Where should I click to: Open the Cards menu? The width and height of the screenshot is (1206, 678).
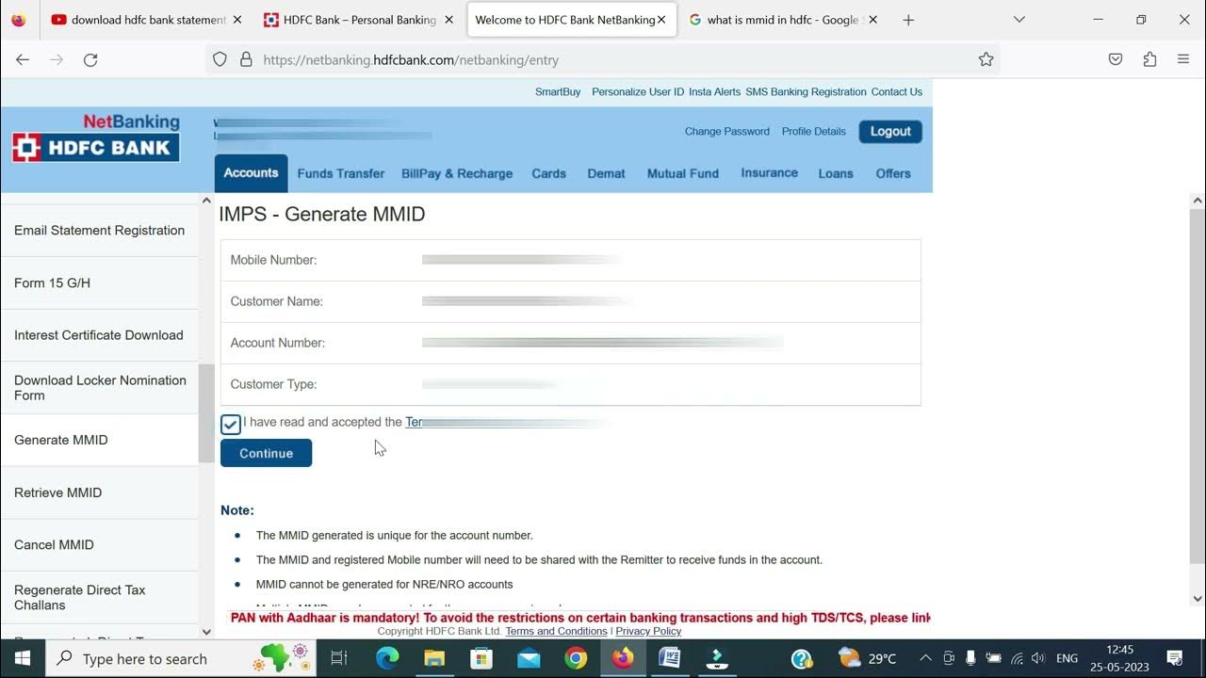tap(548, 173)
